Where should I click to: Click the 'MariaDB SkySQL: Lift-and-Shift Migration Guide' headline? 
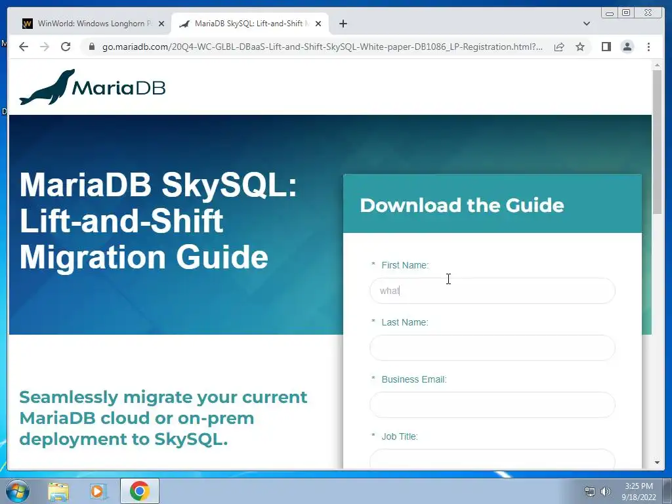coord(159,220)
